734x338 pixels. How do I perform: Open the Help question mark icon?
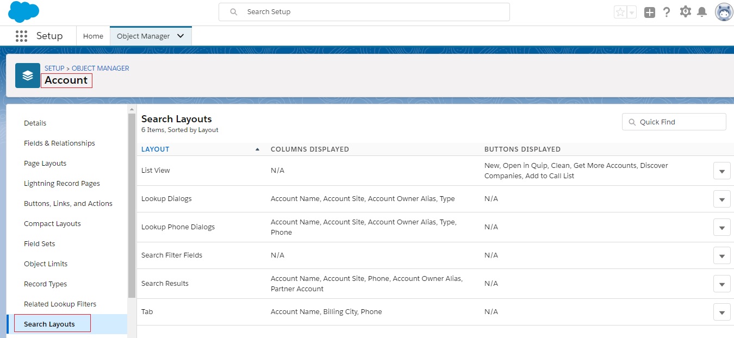point(667,11)
